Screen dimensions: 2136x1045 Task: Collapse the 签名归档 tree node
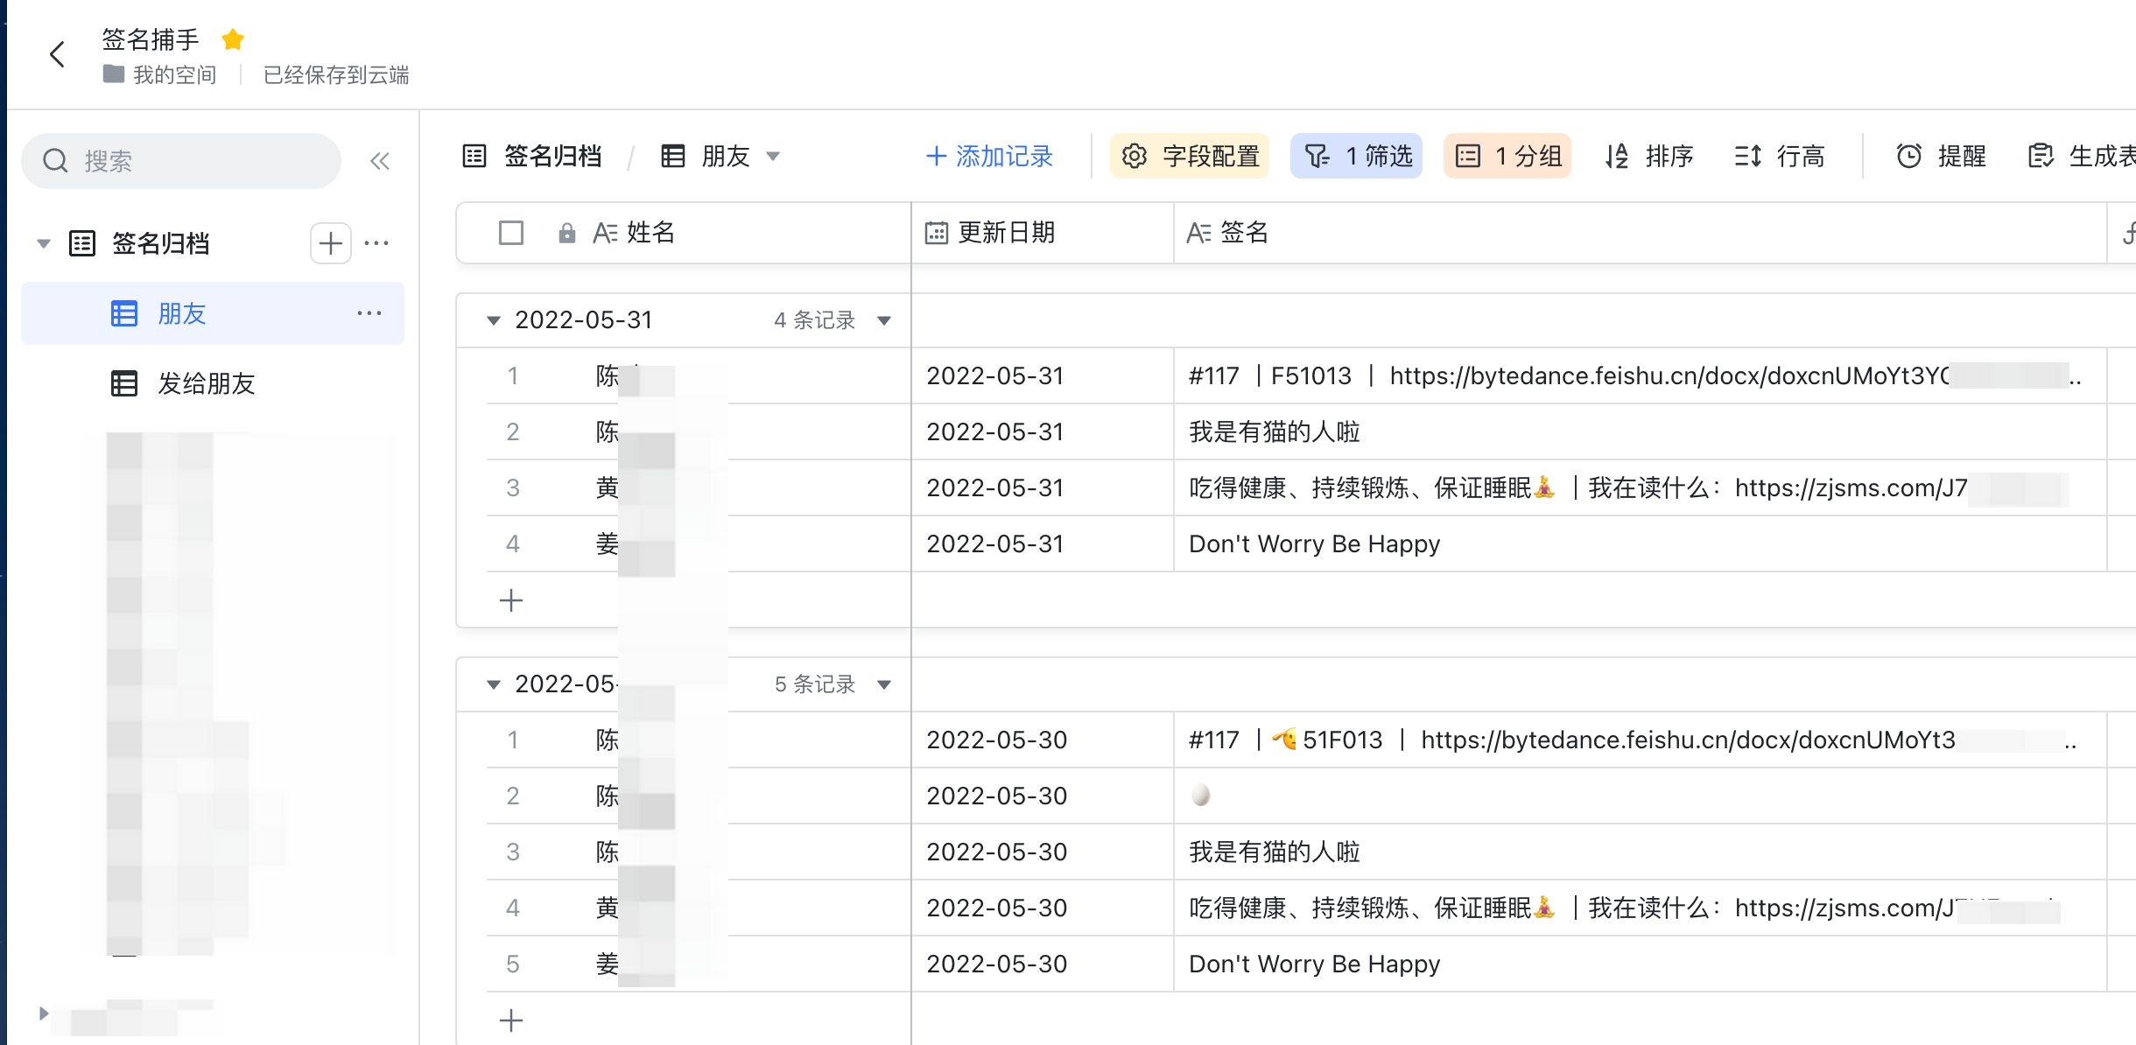43,243
